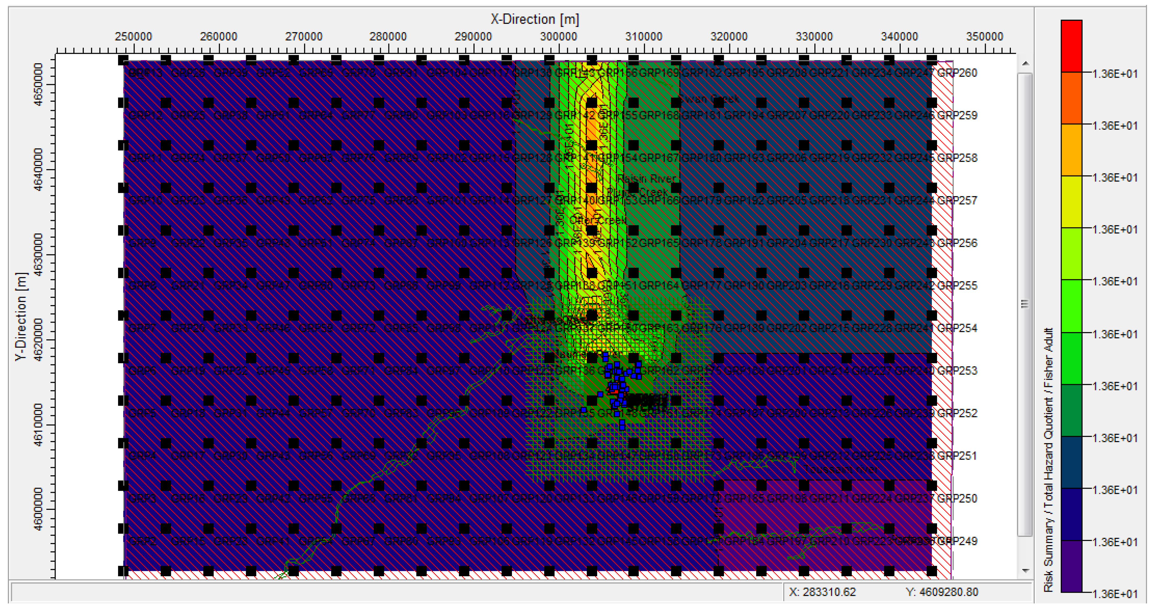1153x611 pixels.
Task: Click the GRP252 label on the right edge
Action: (957, 413)
